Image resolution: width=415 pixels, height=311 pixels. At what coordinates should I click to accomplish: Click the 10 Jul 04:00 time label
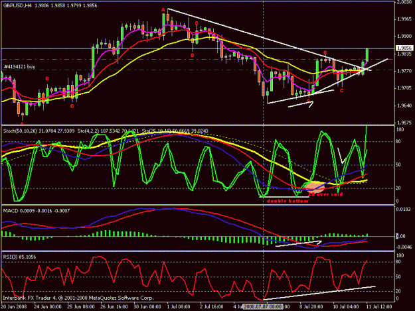coord(346,307)
